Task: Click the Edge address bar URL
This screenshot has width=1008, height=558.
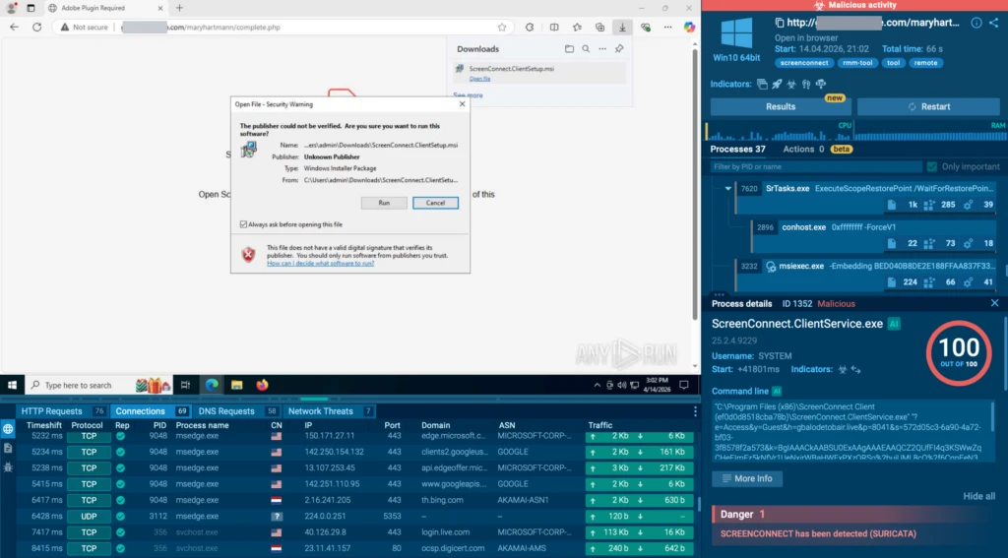Action: point(203,27)
